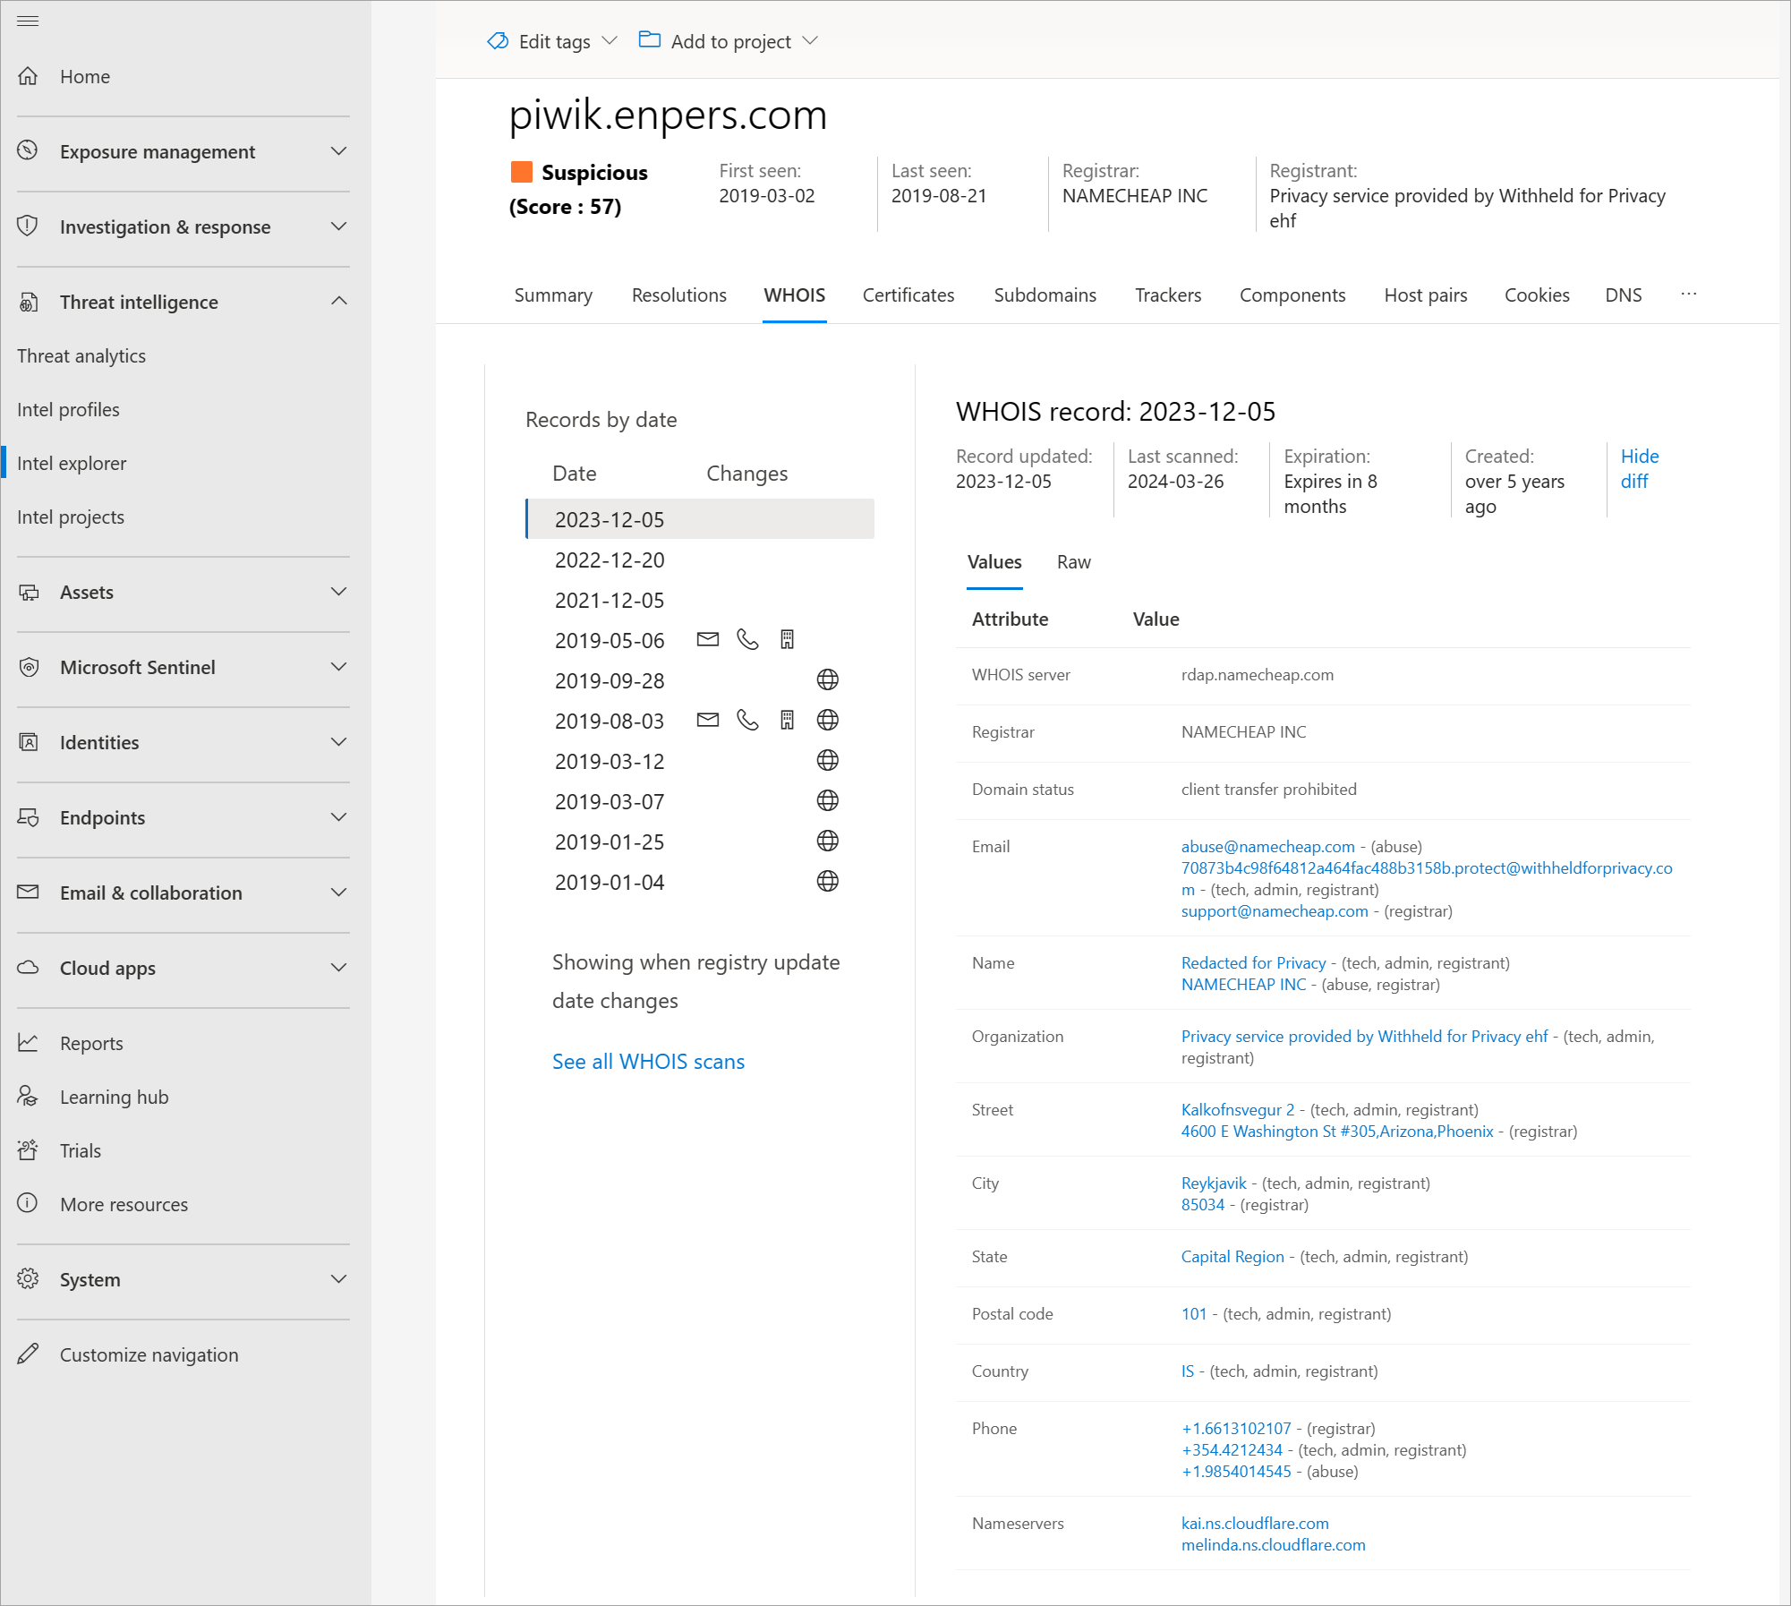Click the Customize navigation pencil icon
The height and width of the screenshot is (1606, 1791).
pyautogui.click(x=28, y=1354)
